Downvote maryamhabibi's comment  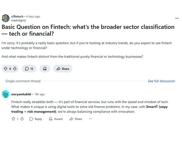tap(22, 119)
